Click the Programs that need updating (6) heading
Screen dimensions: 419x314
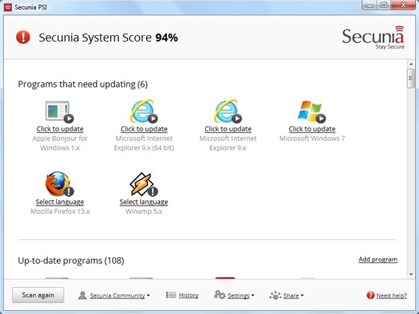[83, 84]
